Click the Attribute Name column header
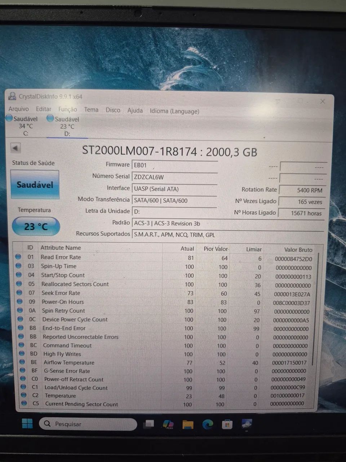The image size is (346, 462). 61,248
